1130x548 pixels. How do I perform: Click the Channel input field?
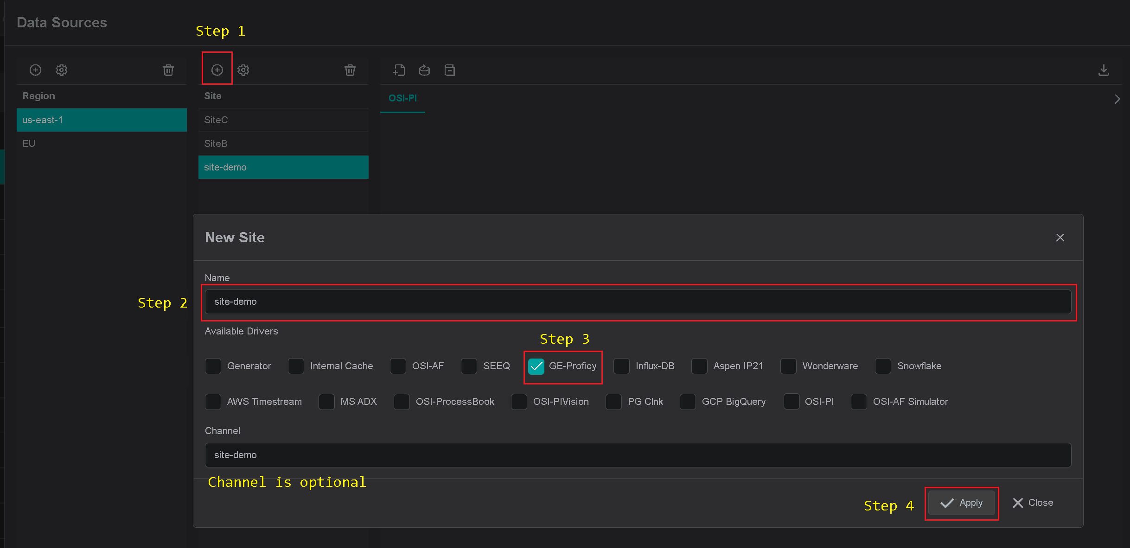click(x=638, y=455)
